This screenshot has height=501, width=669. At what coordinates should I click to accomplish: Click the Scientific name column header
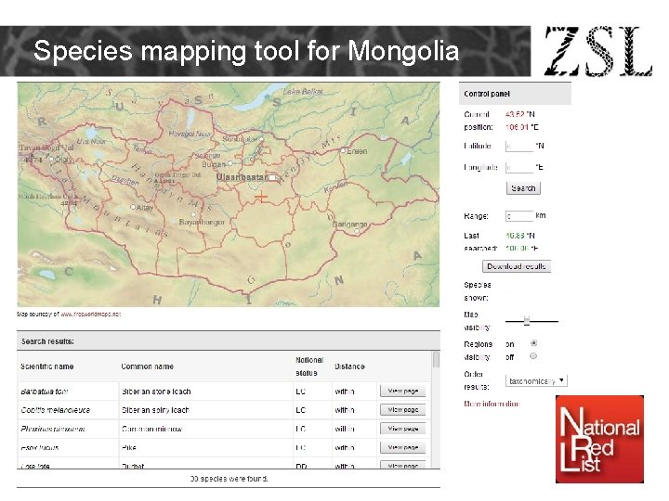tap(47, 366)
